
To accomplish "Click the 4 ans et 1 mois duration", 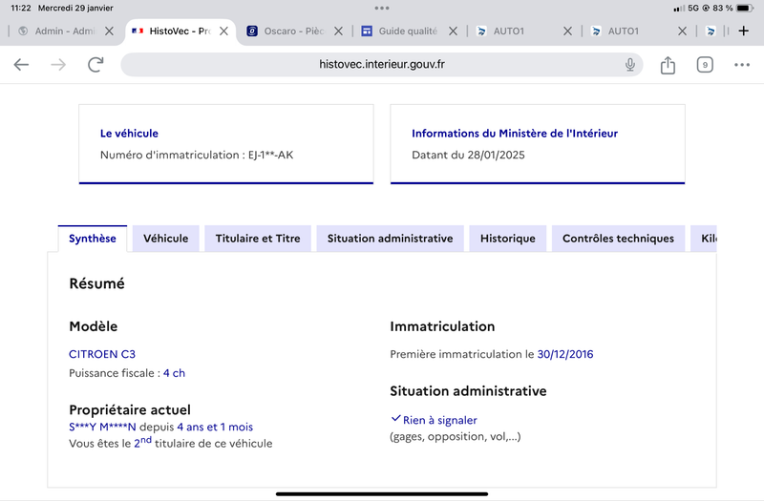I will click(x=215, y=427).
